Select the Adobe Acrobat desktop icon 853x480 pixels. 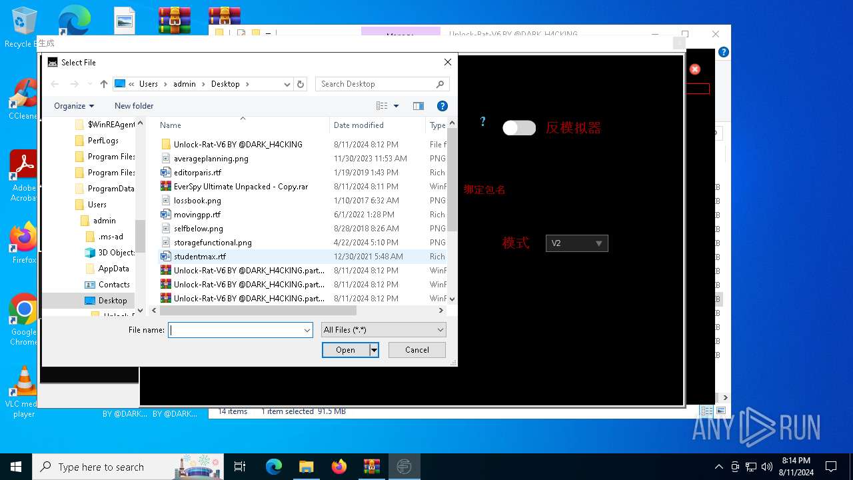click(23, 176)
